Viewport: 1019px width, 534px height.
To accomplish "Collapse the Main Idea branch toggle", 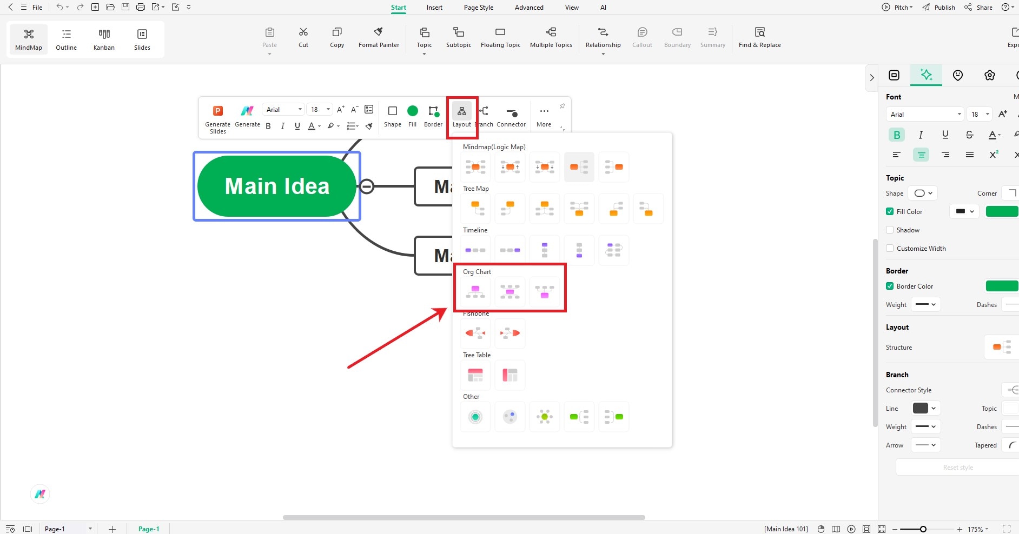I will click(x=367, y=186).
